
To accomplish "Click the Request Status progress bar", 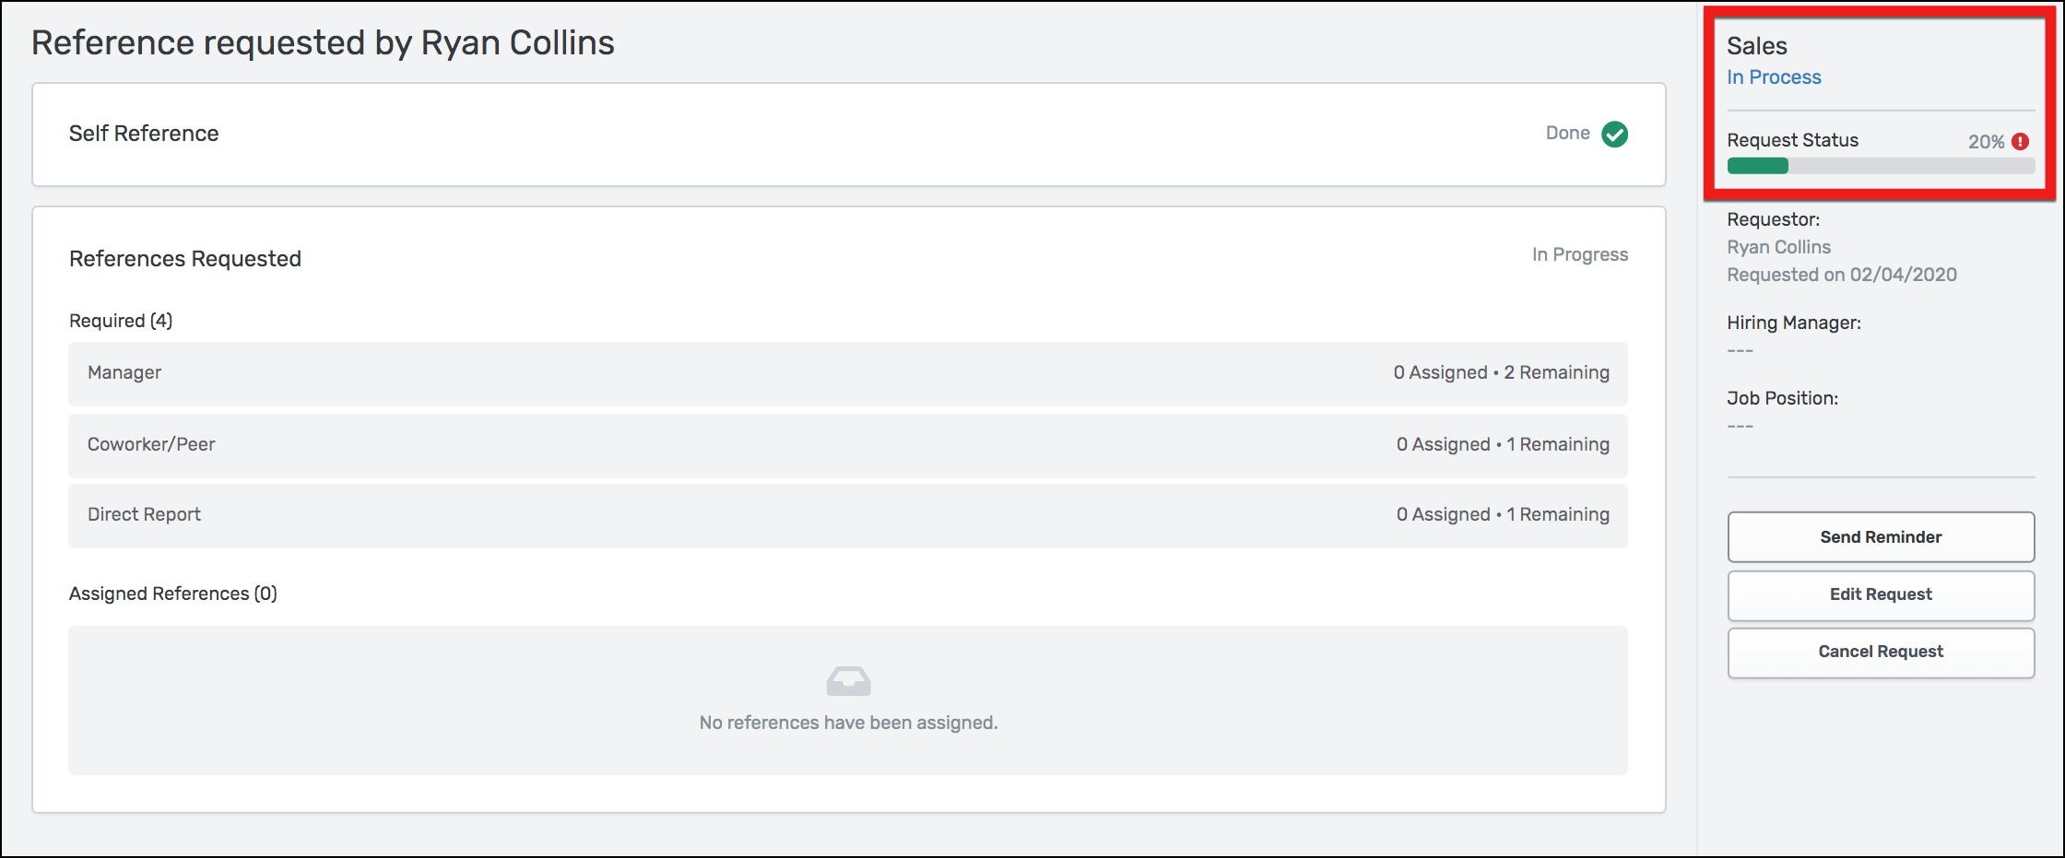I will click(x=1881, y=167).
